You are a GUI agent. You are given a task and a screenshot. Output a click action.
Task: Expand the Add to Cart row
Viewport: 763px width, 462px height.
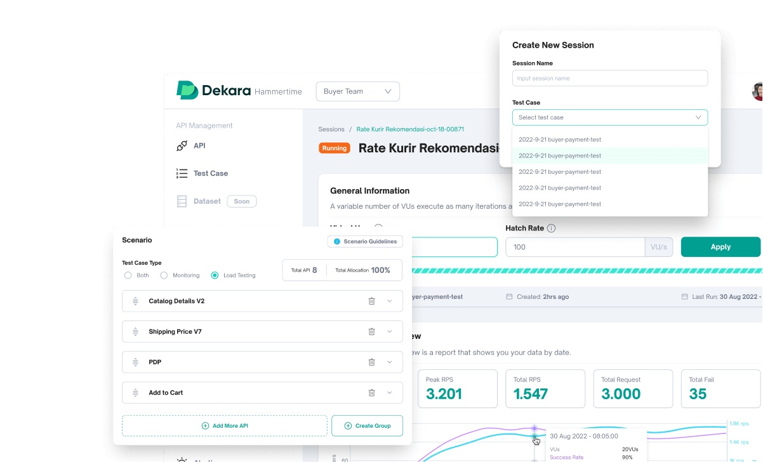pyautogui.click(x=390, y=392)
